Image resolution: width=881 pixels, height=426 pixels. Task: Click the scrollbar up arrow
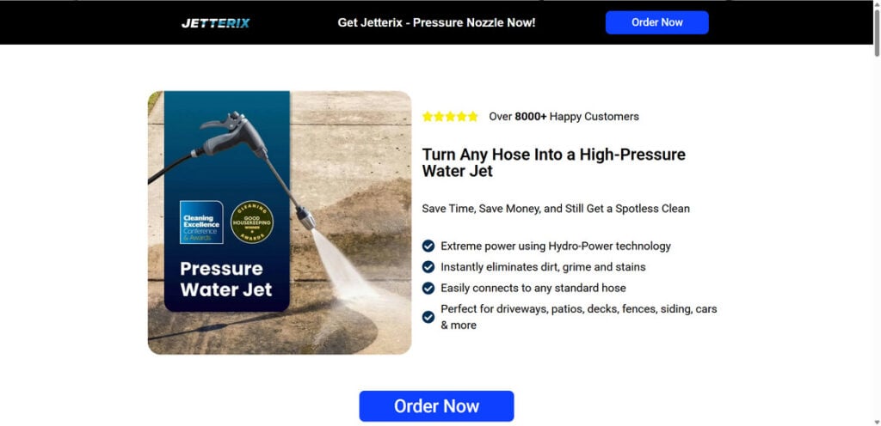[x=877, y=3]
